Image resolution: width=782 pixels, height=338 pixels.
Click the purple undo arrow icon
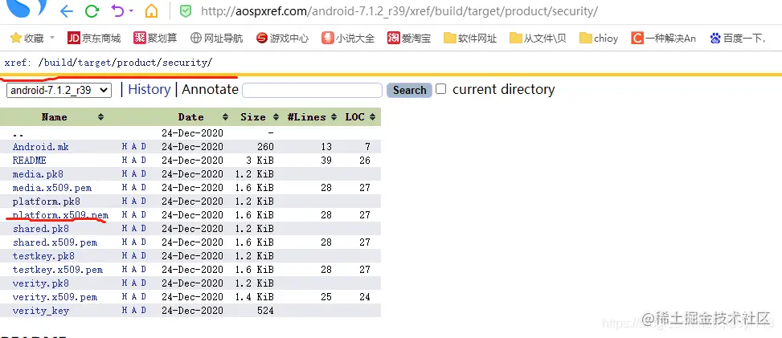[x=117, y=10]
